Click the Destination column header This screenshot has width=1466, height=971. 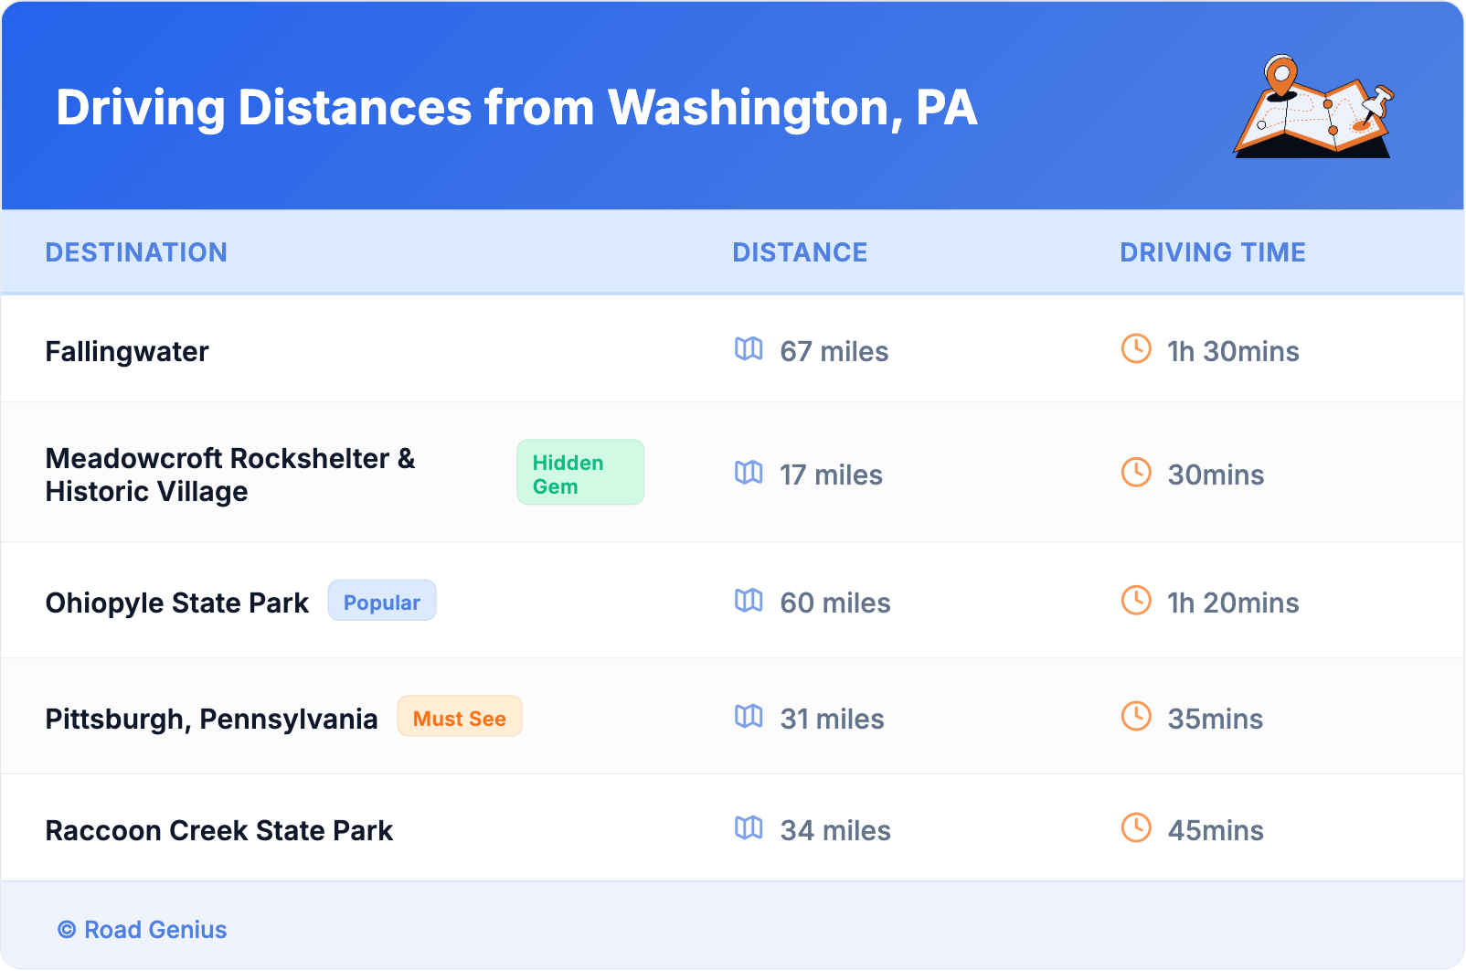click(x=136, y=252)
